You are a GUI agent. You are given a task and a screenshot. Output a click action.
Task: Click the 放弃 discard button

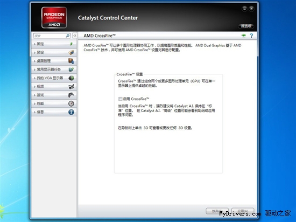click(217, 211)
